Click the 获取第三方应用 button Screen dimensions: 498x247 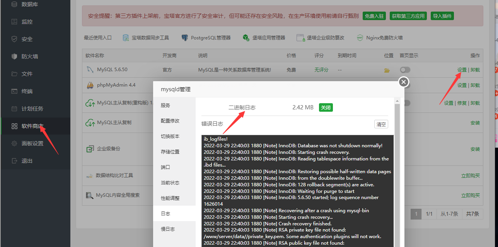point(408,16)
